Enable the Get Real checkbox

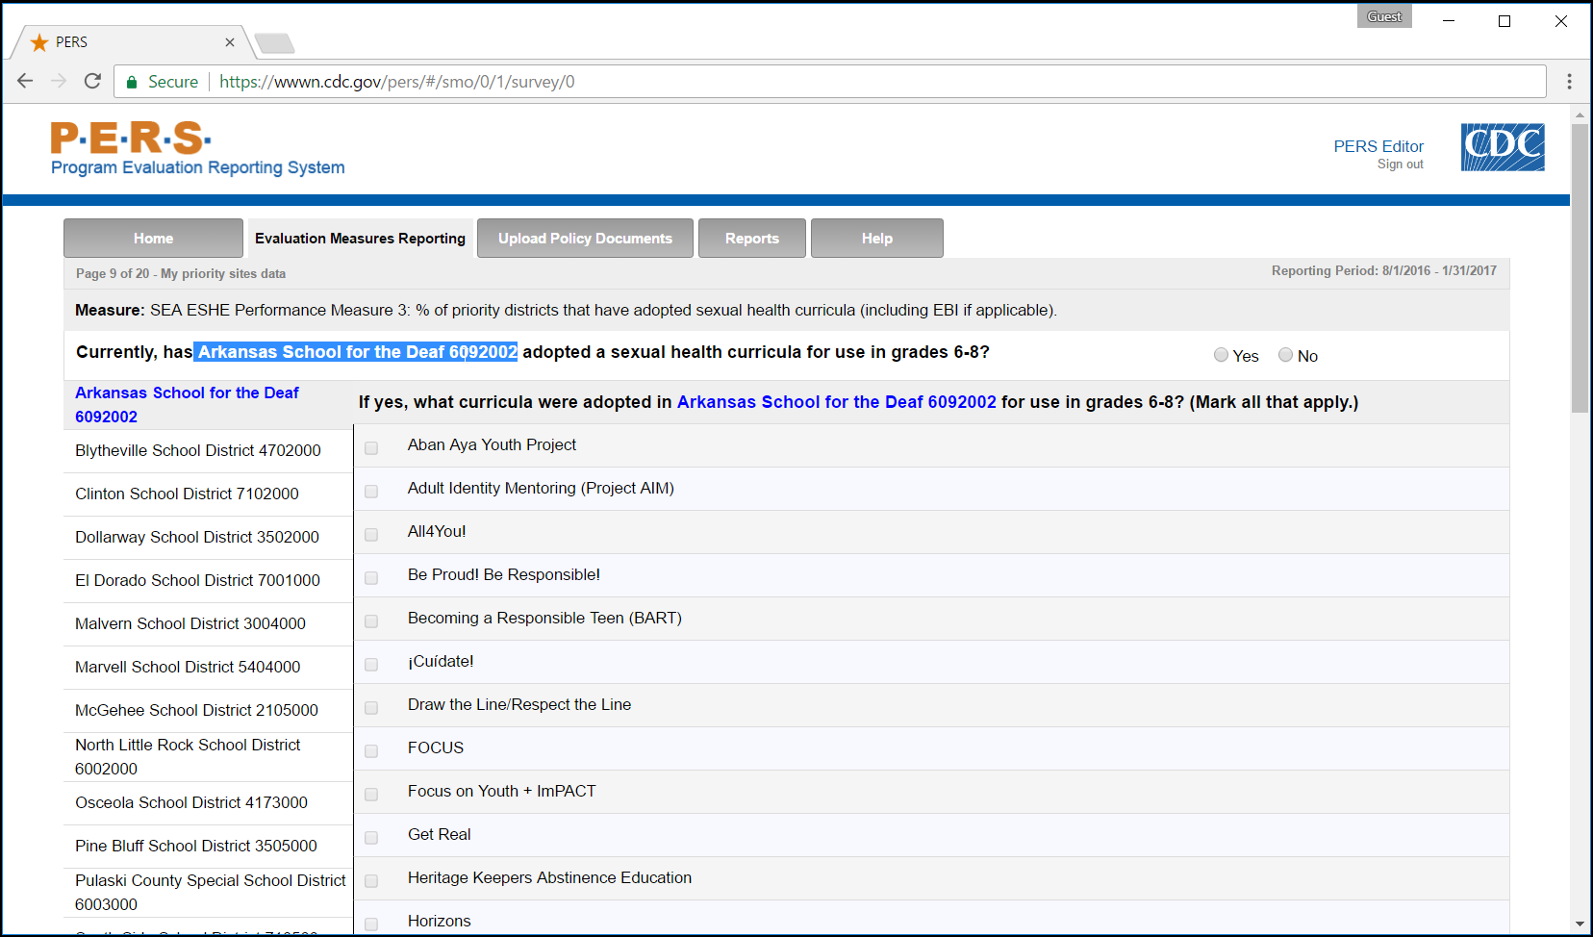pyautogui.click(x=371, y=837)
